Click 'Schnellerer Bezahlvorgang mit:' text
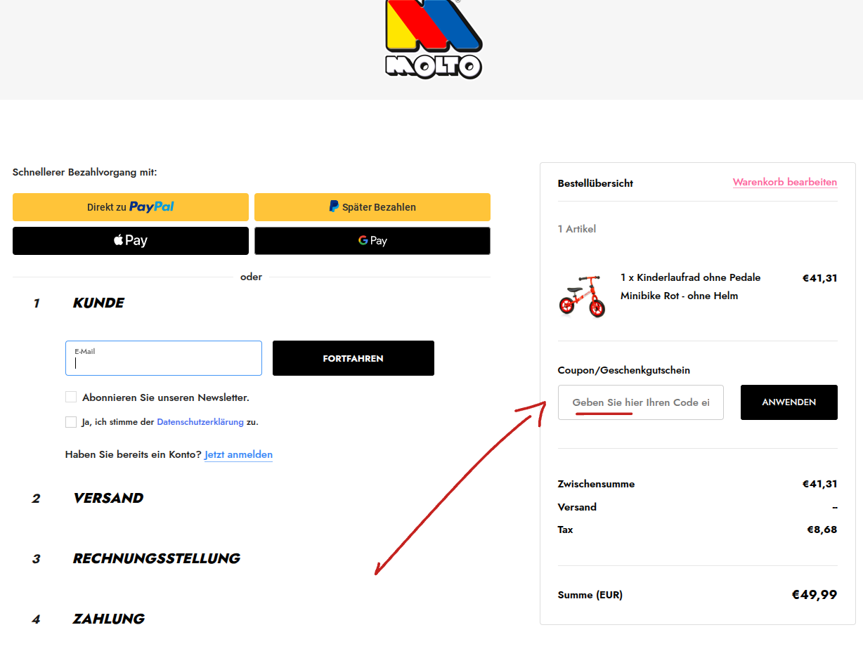Screen dimensions: 863x651 click(85, 172)
